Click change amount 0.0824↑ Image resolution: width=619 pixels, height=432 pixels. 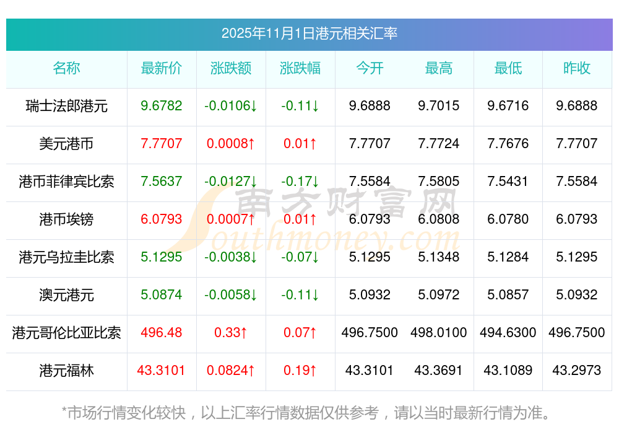pos(230,371)
